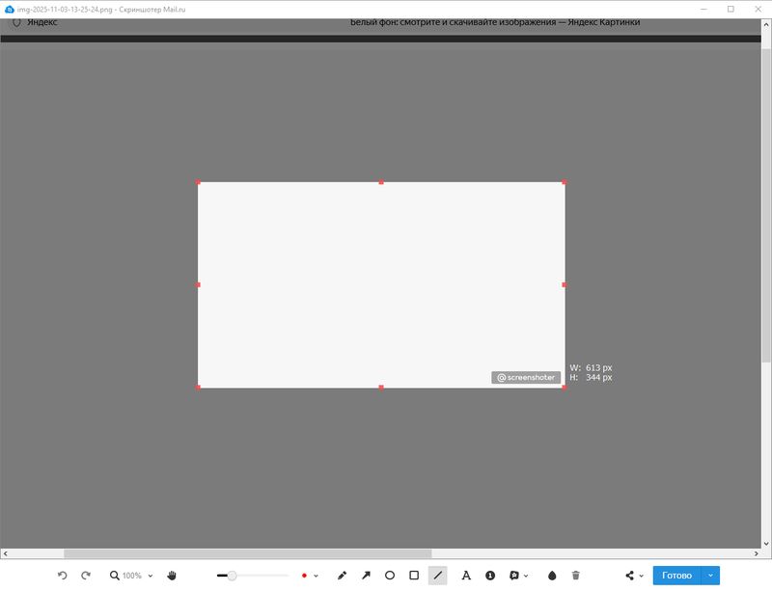The height and width of the screenshot is (591, 772).
Task: Adjust the line thickness slider
Action: [233, 576]
